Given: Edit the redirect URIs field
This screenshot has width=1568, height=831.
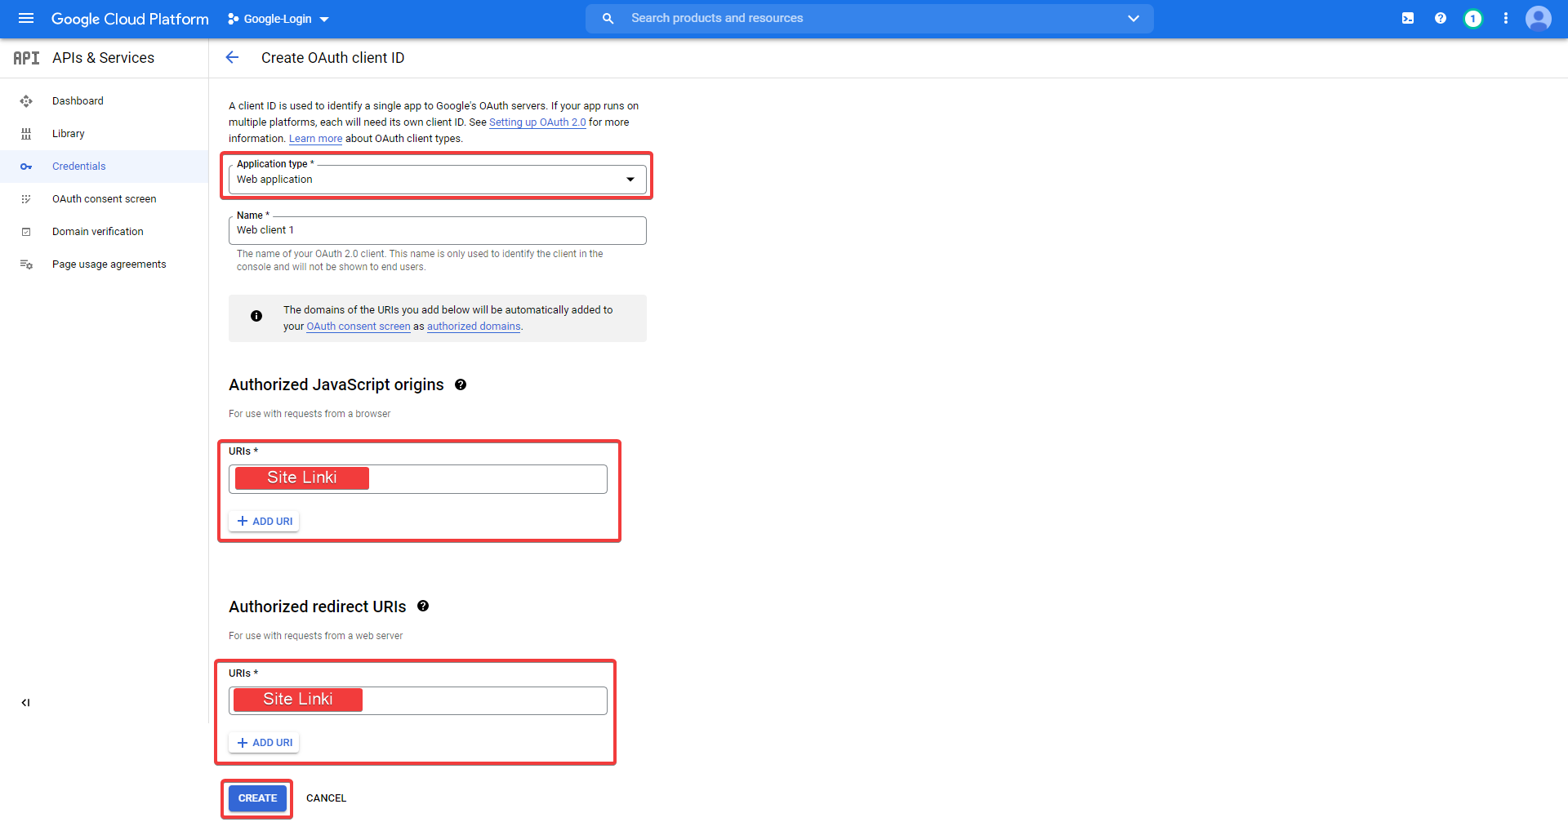Looking at the screenshot, I should tap(418, 700).
